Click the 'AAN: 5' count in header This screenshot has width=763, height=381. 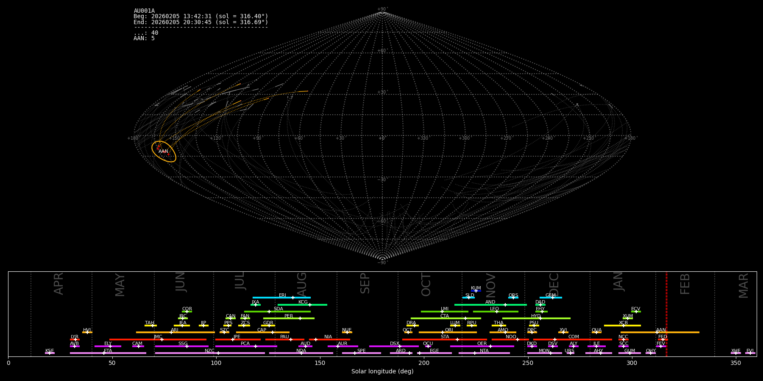(144, 39)
